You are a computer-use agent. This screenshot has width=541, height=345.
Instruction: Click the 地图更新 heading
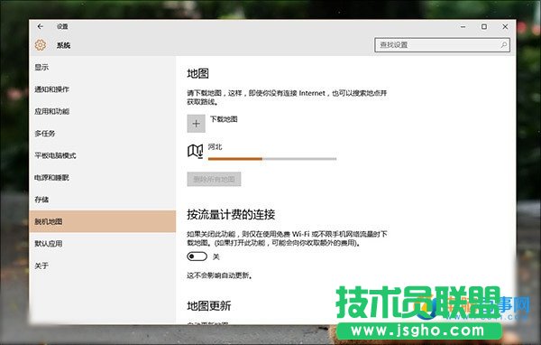pos(209,305)
